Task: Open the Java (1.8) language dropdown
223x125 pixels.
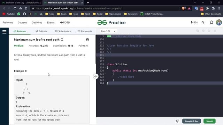Action: 108,31
